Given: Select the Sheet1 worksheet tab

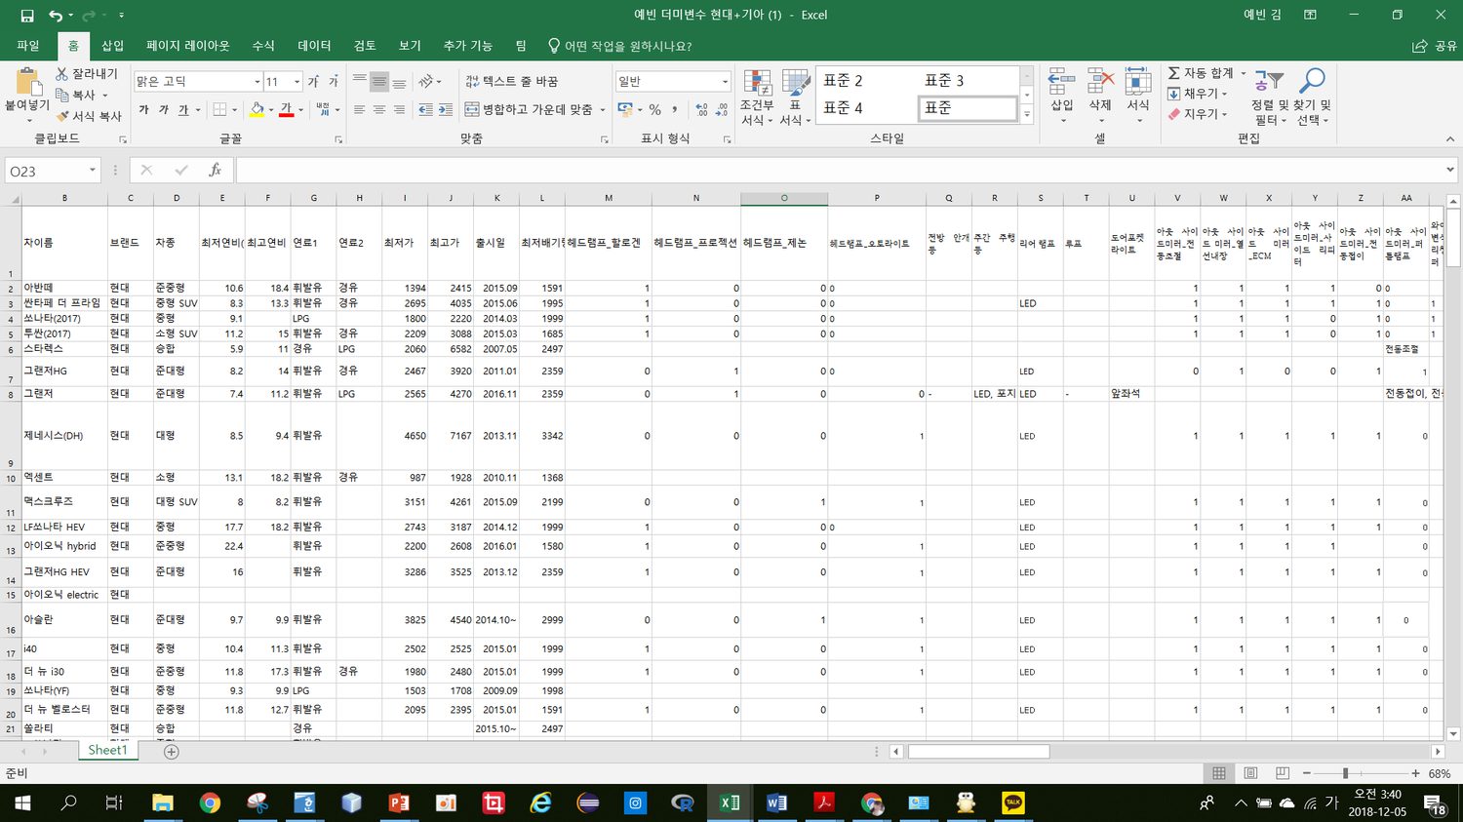Looking at the screenshot, I should [107, 750].
